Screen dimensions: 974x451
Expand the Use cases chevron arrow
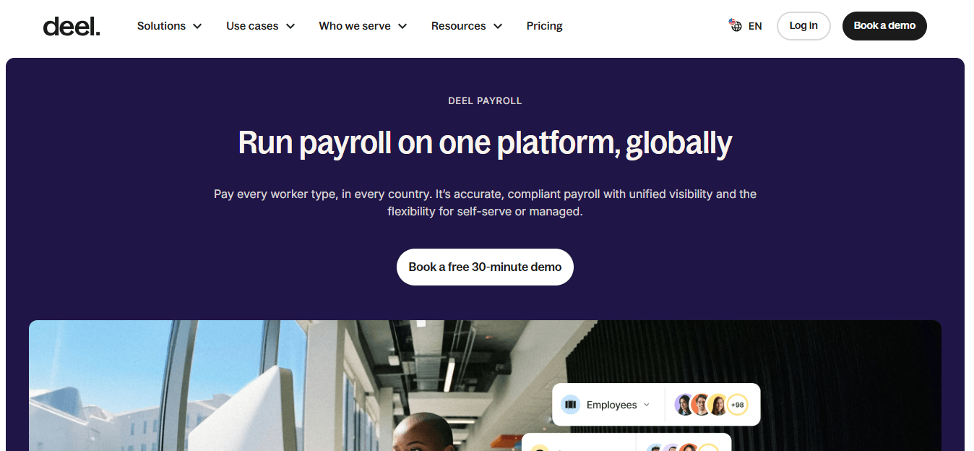[x=290, y=26]
